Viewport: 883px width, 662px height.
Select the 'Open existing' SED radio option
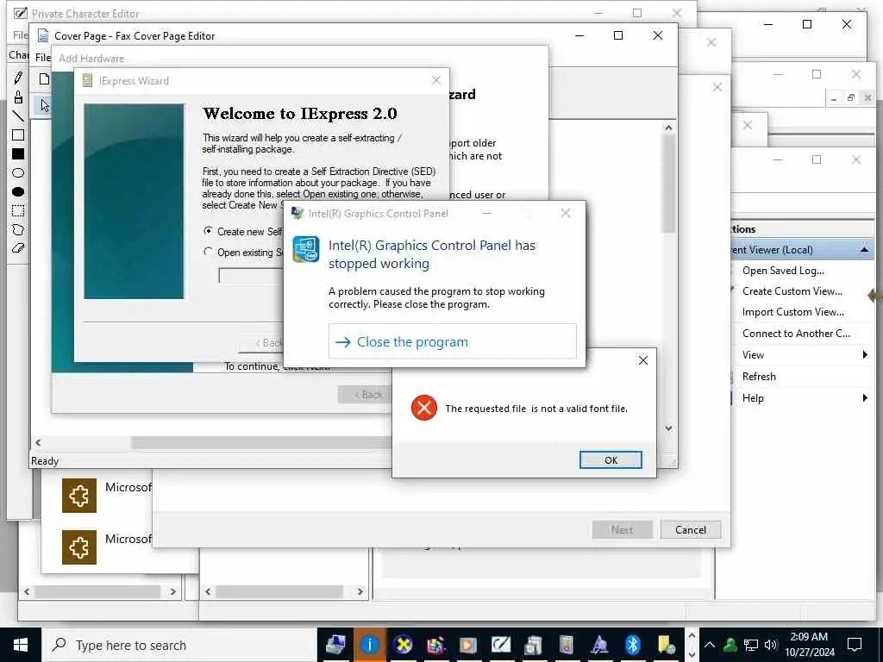[209, 252]
